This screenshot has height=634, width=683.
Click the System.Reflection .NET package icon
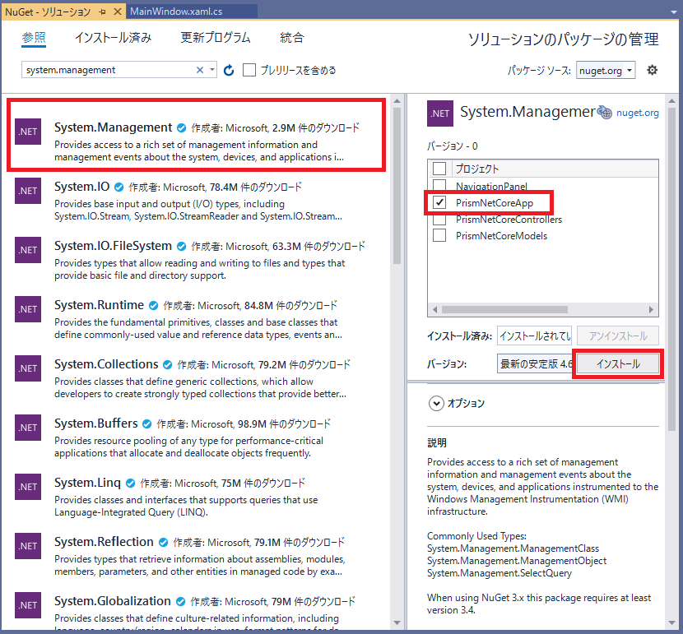click(x=28, y=546)
